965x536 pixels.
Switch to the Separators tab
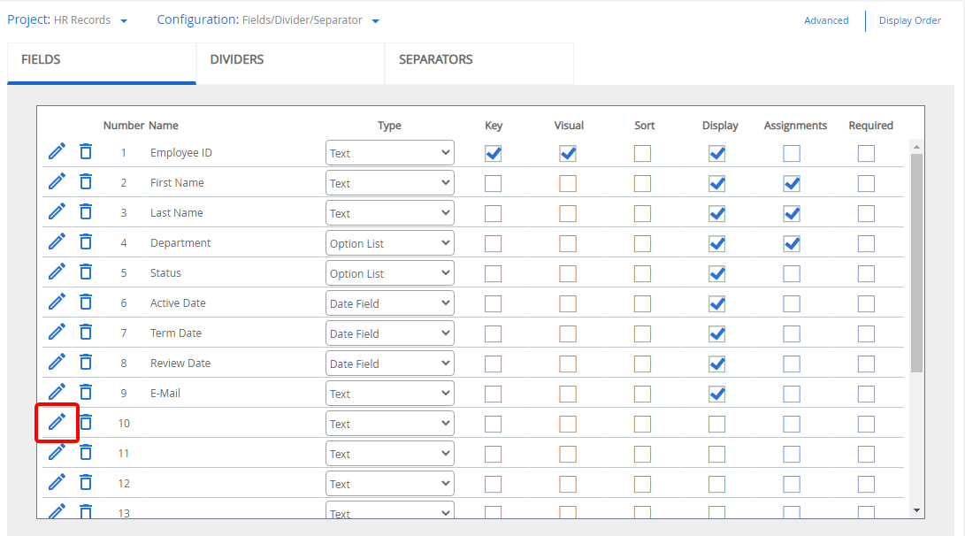436,60
